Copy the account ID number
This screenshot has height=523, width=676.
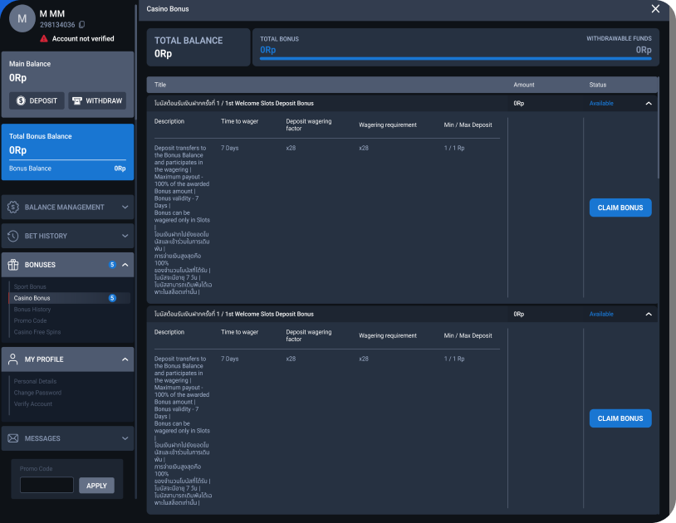click(x=81, y=25)
